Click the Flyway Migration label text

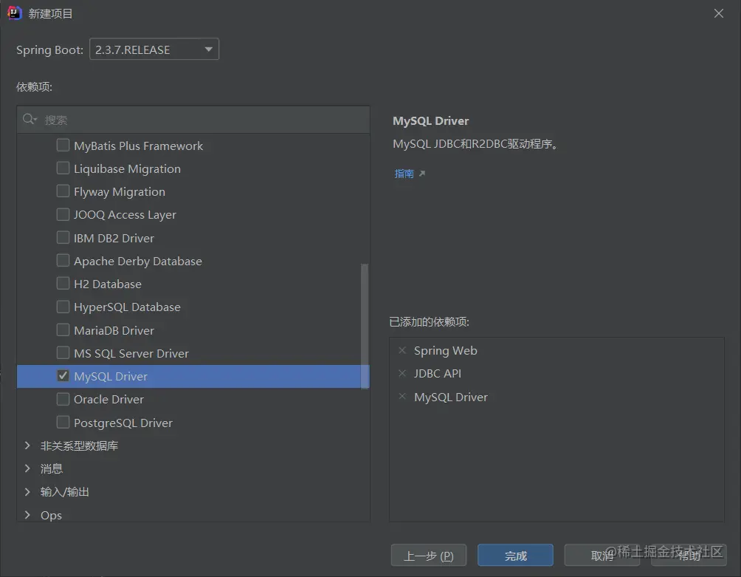(120, 192)
